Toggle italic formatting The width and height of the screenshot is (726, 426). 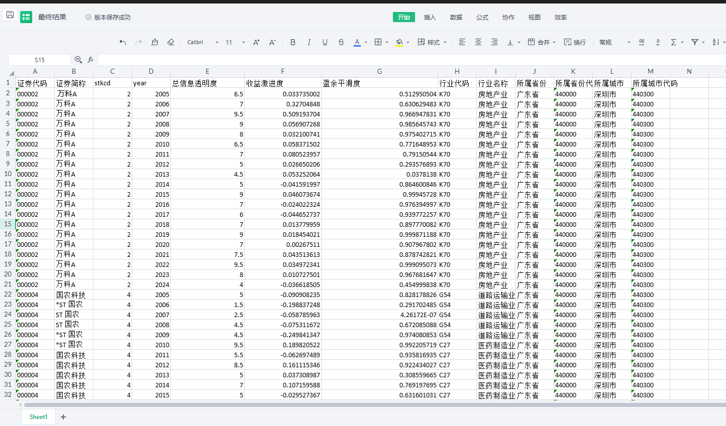tap(309, 42)
